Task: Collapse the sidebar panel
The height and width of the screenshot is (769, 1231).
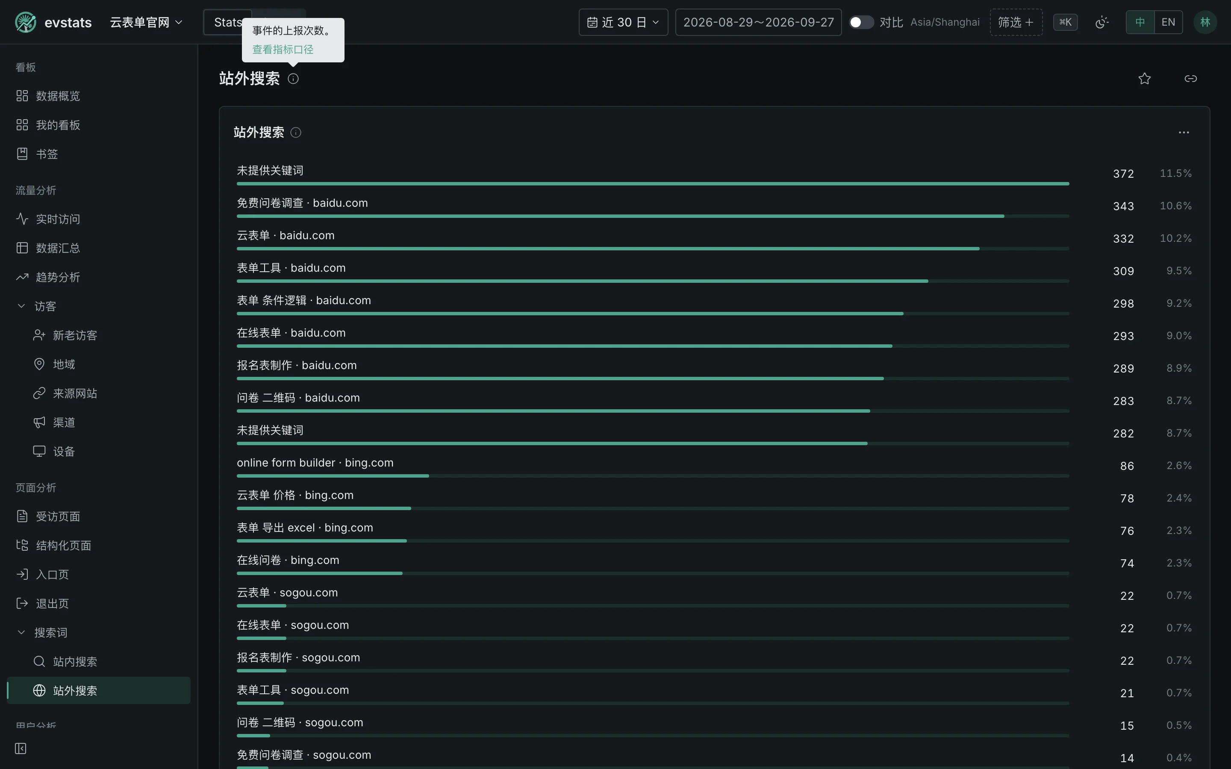Action: click(x=21, y=748)
